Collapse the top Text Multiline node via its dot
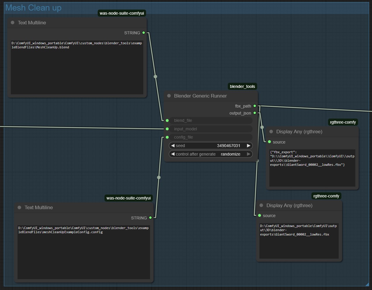Image resolution: width=372 pixels, height=290 pixels. 13,23
